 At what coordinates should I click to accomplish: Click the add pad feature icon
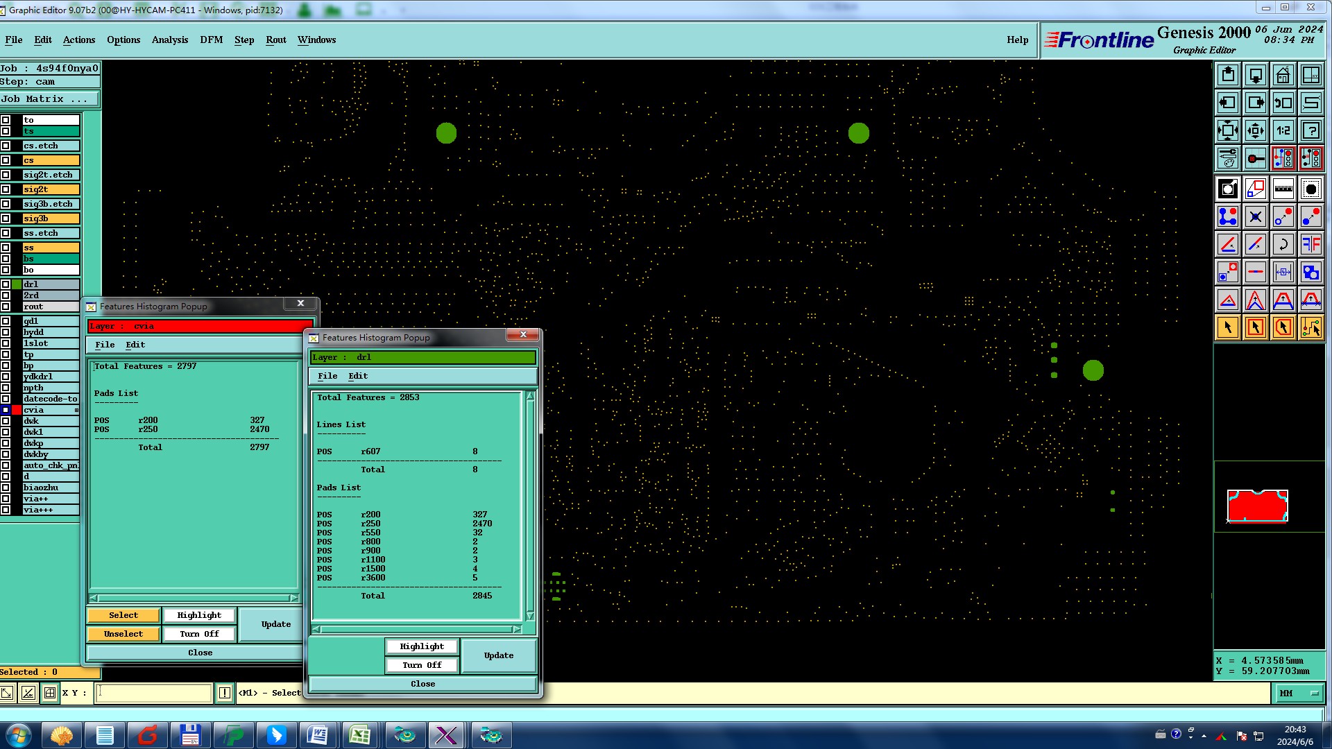click(x=1311, y=189)
